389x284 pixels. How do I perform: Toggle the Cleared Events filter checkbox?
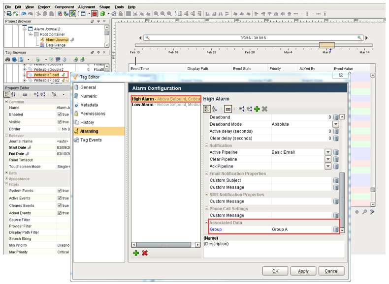[60, 205]
